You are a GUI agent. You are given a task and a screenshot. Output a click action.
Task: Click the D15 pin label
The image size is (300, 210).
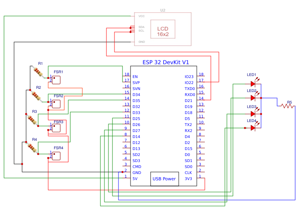[x=188, y=149]
